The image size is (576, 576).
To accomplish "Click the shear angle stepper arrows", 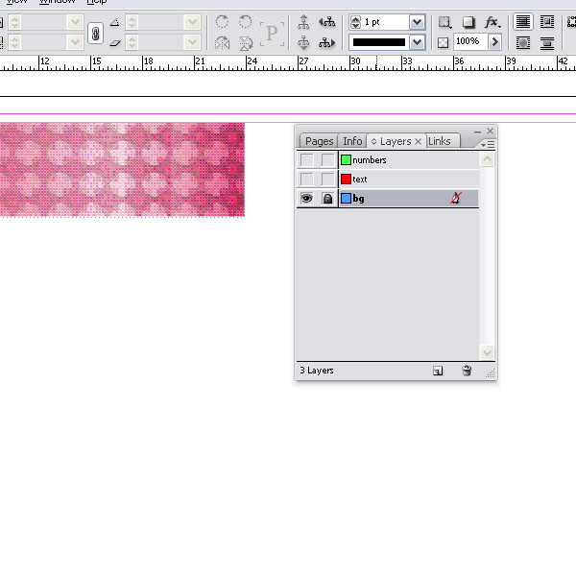I will [x=132, y=42].
